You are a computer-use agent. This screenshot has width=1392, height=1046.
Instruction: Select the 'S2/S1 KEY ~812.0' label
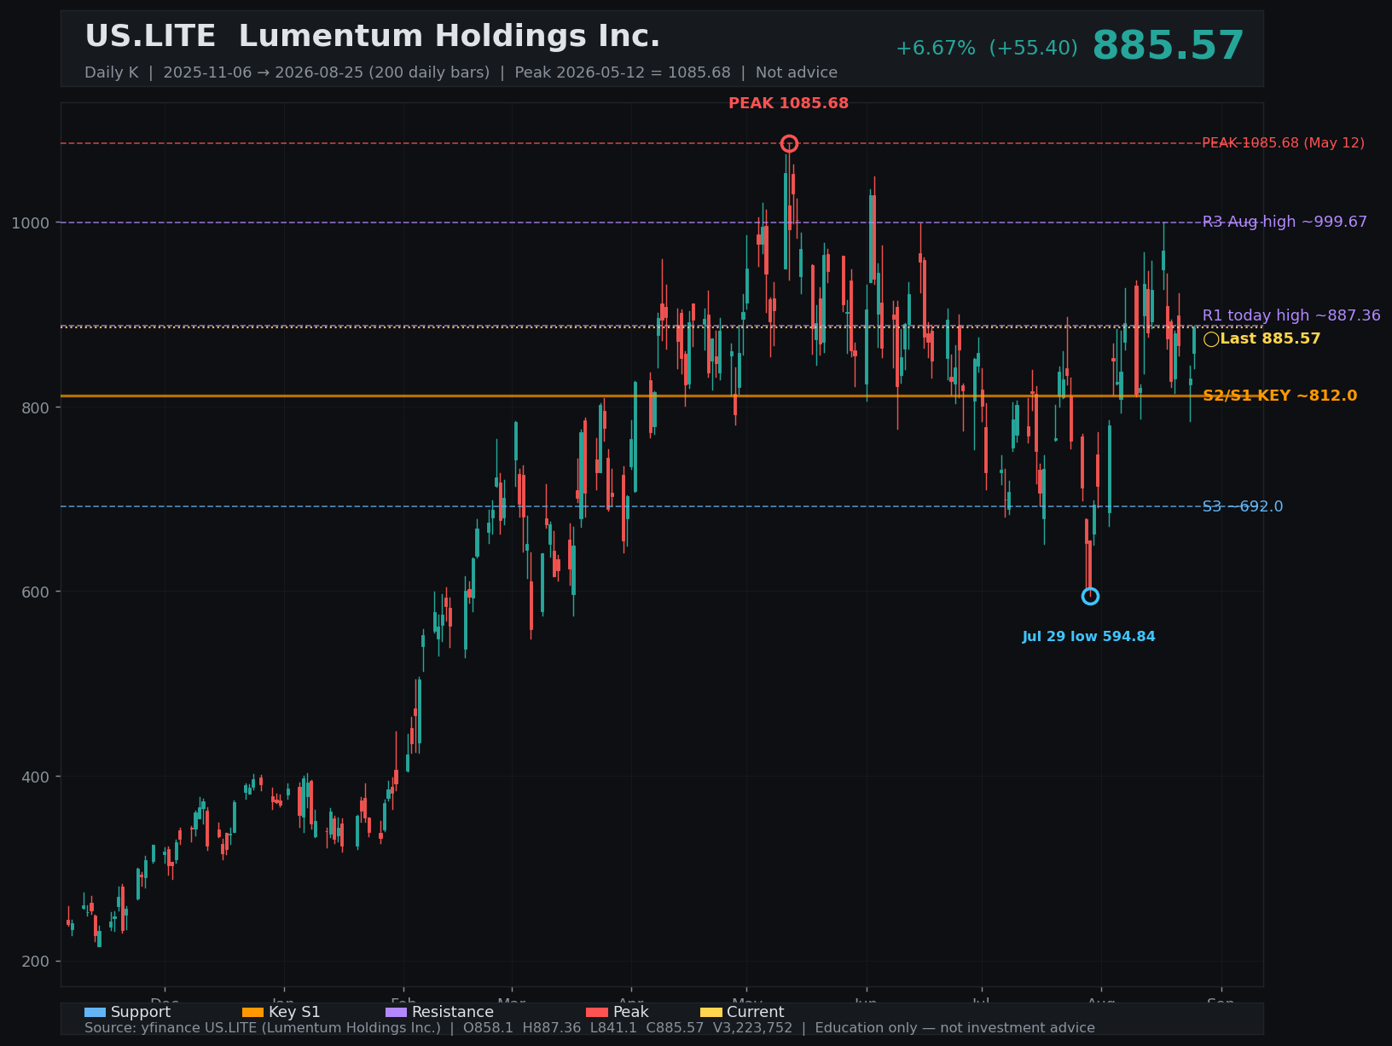pos(1279,396)
